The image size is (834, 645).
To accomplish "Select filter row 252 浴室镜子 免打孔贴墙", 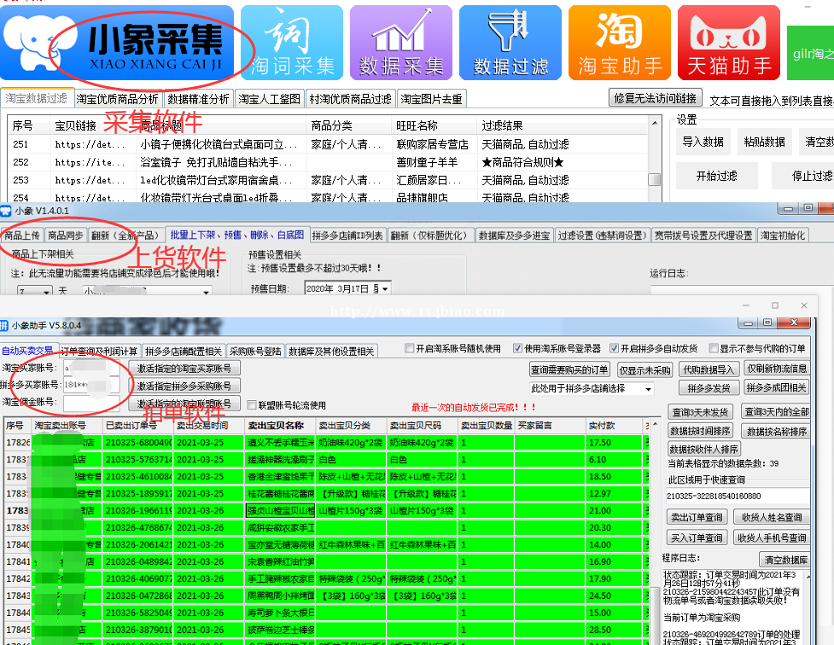I will coord(327,162).
